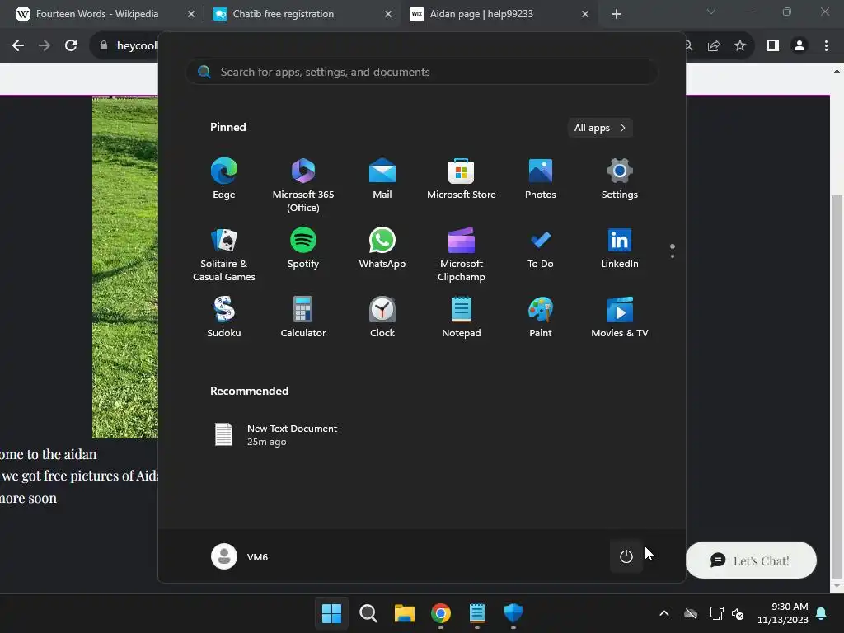Viewport: 844px width, 633px height.
Task: Click the power button in Start menu
Action: pos(626,556)
